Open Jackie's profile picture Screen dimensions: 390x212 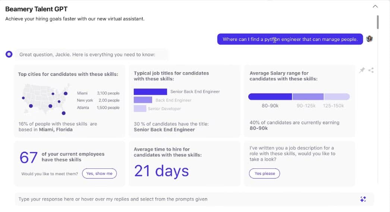(369, 39)
